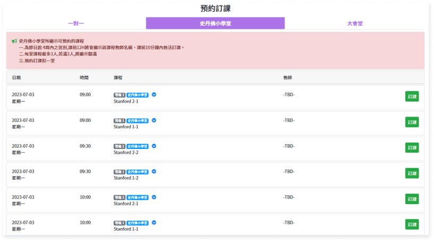The image size is (434, 242).
Task: Select the 史丹佛小學堂 tab
Action: click(215, 23)
